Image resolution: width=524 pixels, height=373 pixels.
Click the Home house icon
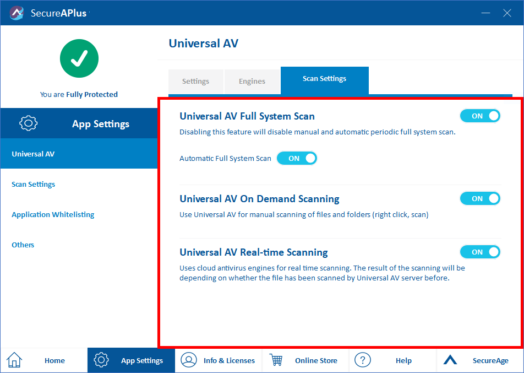(14, 360)
